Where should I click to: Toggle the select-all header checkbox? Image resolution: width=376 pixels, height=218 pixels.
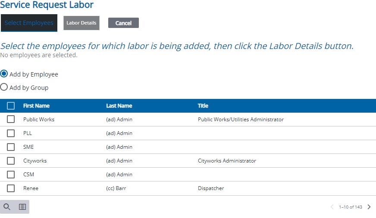point(11,106)
